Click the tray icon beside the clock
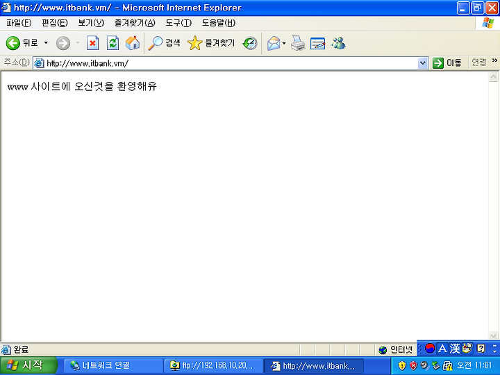This screenshot has width=500, height=375. coord(448,365)
